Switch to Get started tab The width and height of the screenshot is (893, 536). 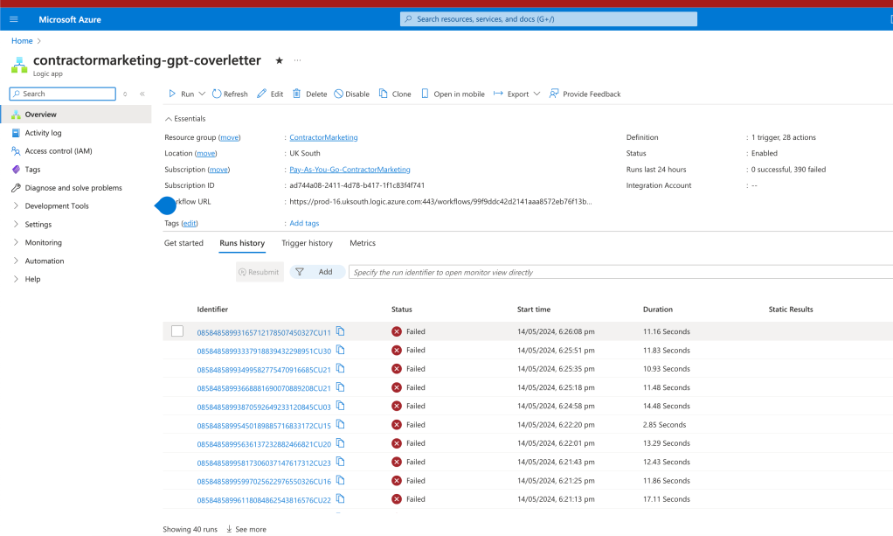coord(183,243)
